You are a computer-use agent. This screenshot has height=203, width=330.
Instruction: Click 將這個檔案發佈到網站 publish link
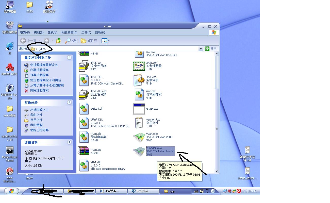click(45, 80)
